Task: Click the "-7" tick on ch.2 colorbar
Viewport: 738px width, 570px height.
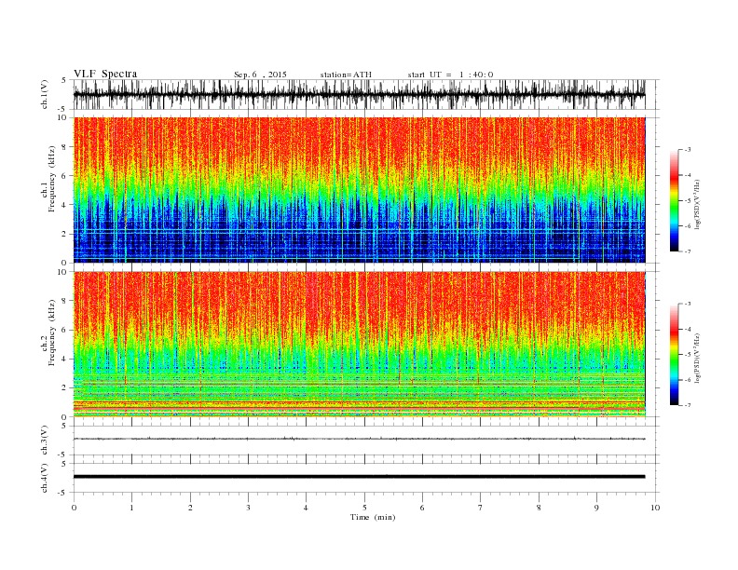Action: tap(688, 405)
